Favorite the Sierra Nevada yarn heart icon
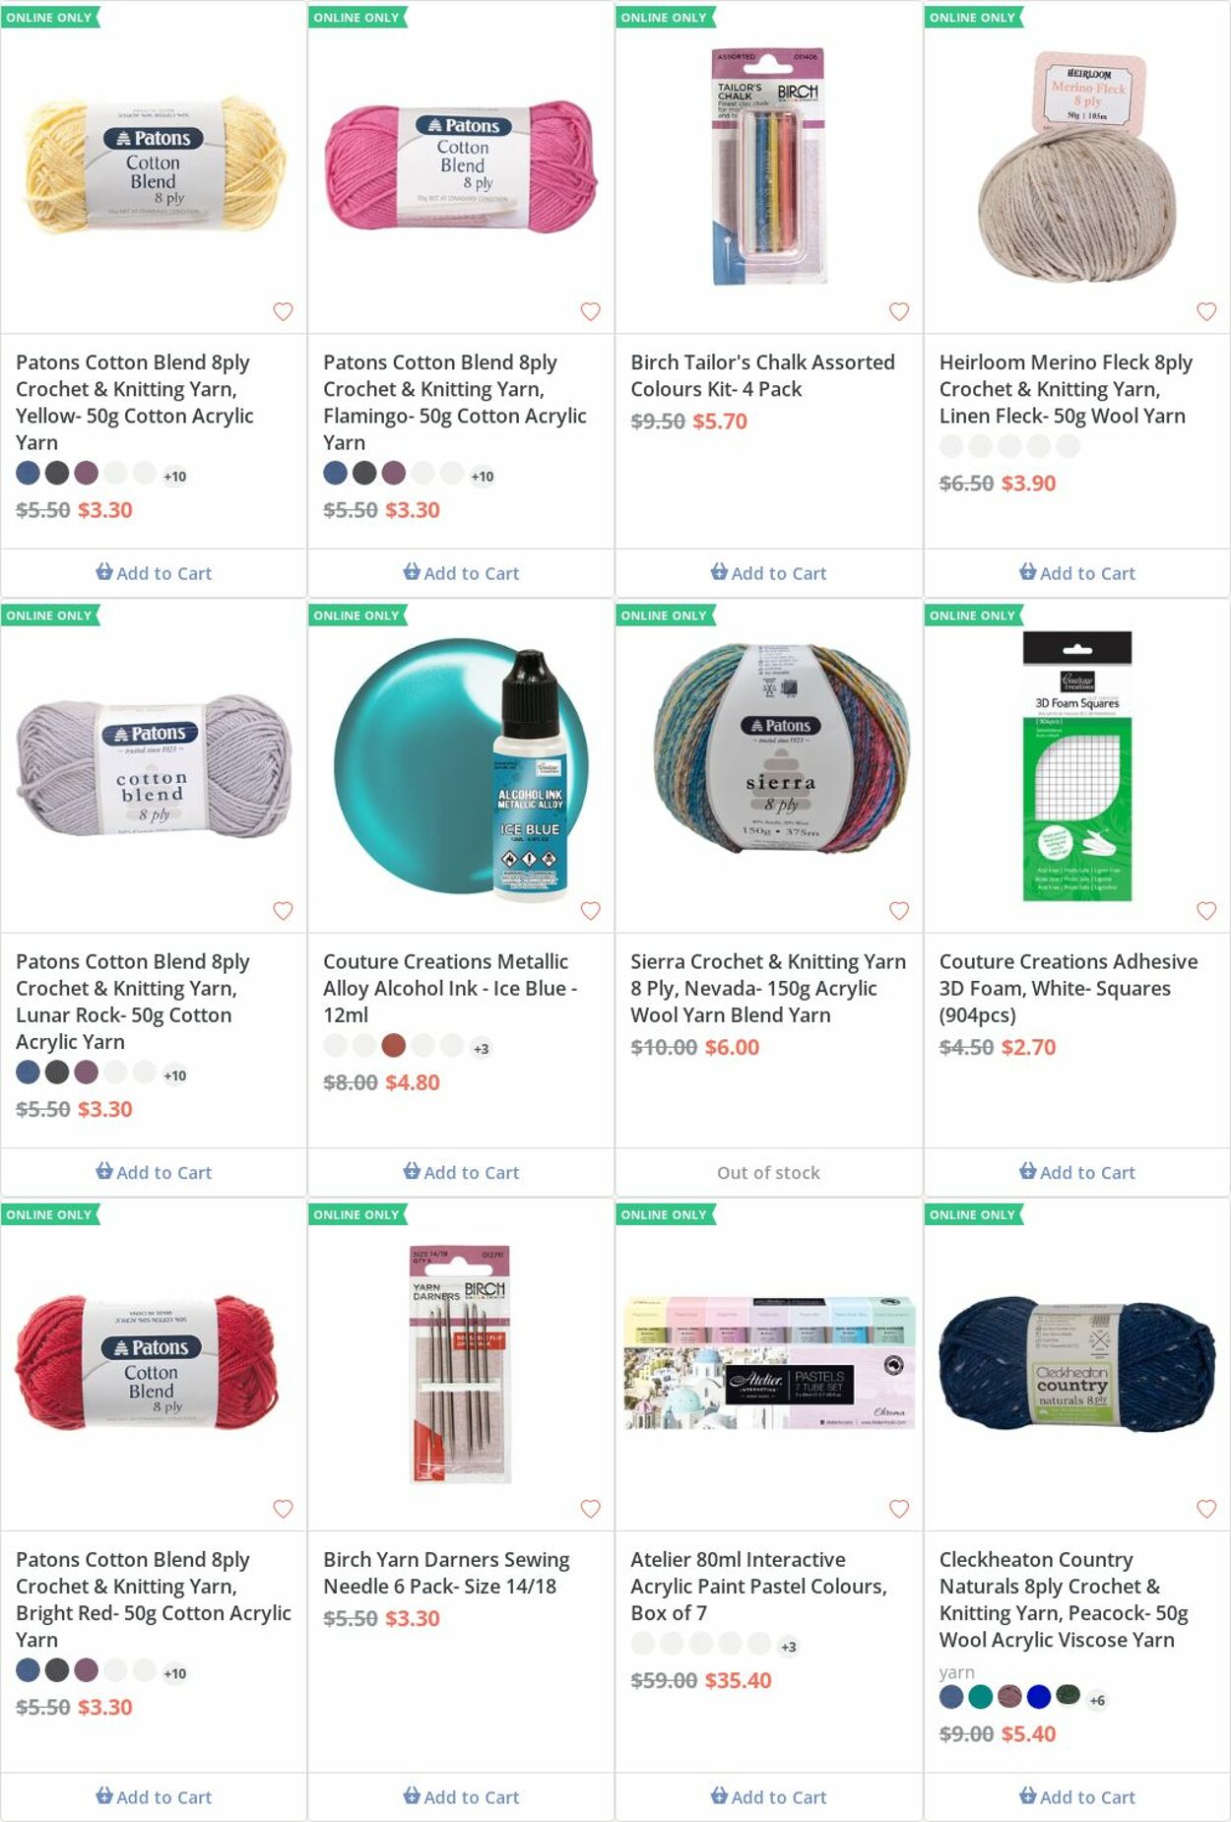The image size is (1231, 1822). (899, 910)
